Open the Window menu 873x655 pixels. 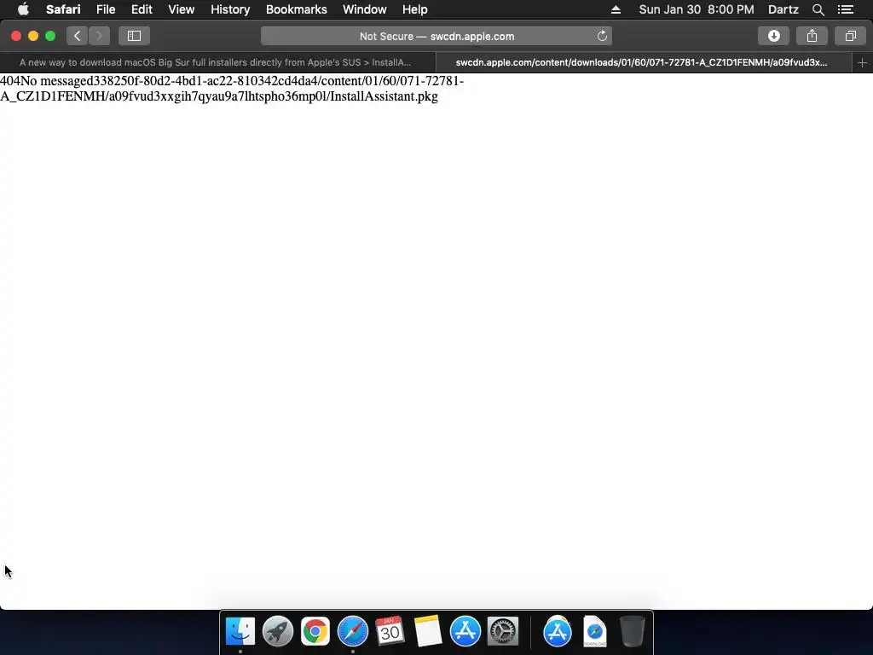pyautogui.click(x=365, y=9)
